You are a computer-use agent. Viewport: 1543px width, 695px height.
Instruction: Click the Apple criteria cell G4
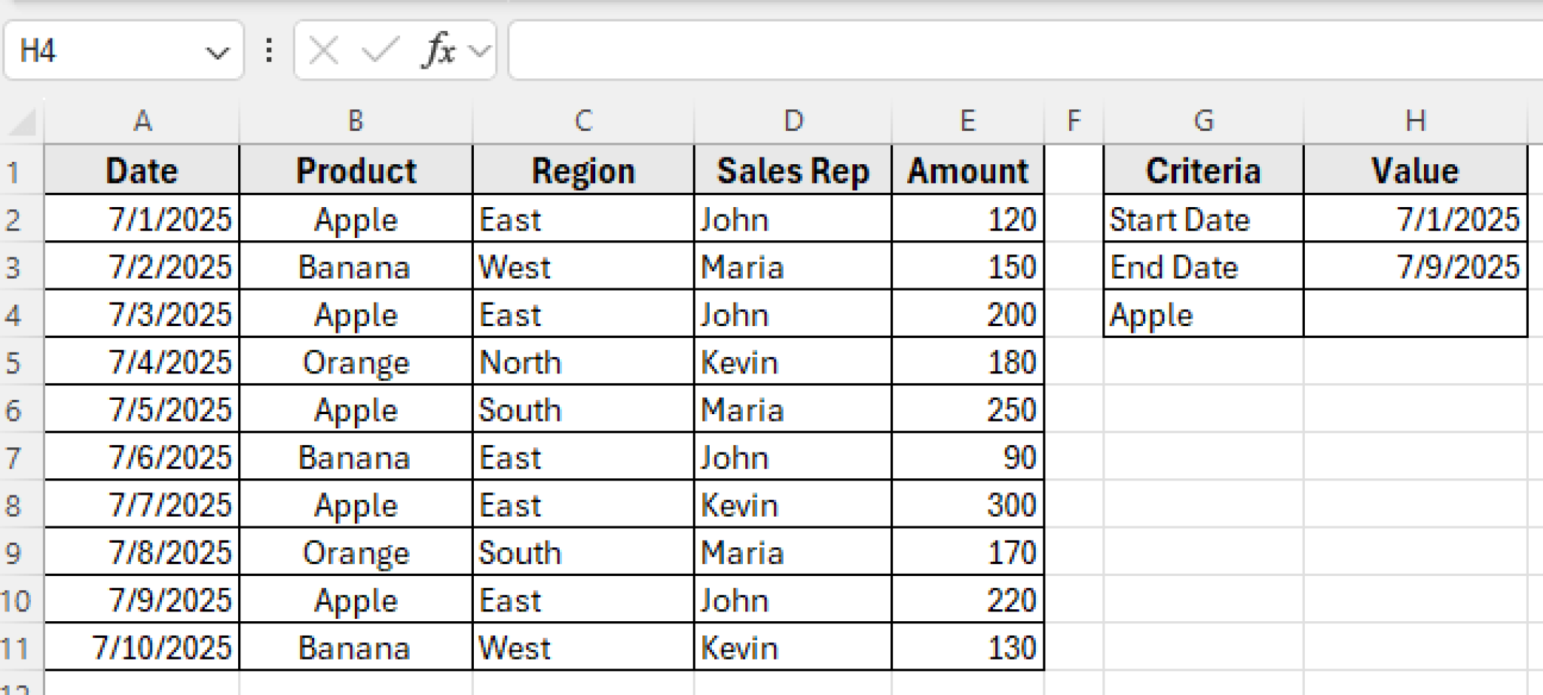1203,315
